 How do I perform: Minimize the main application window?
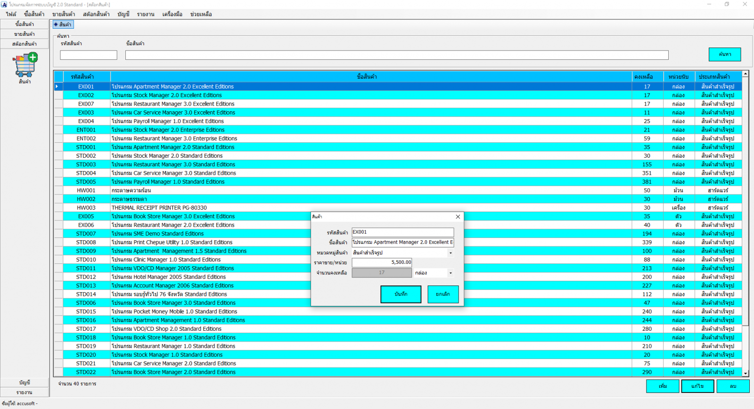[709, 4]
